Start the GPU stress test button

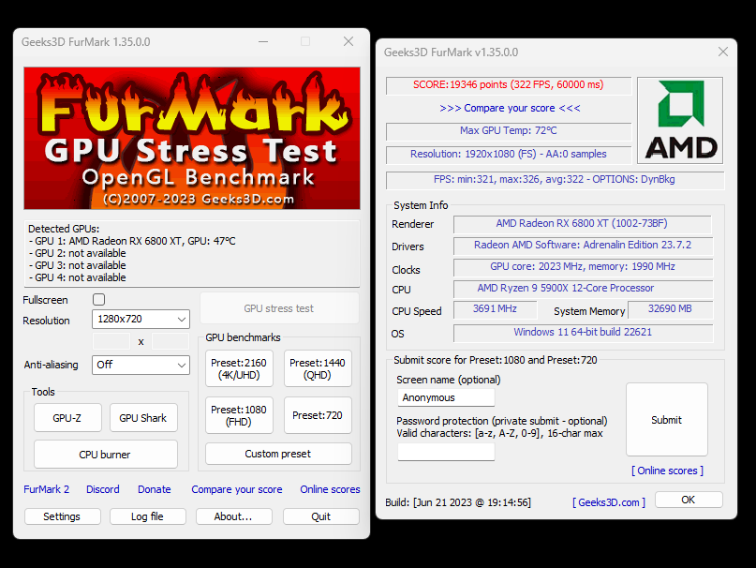(x=279, y=308)
